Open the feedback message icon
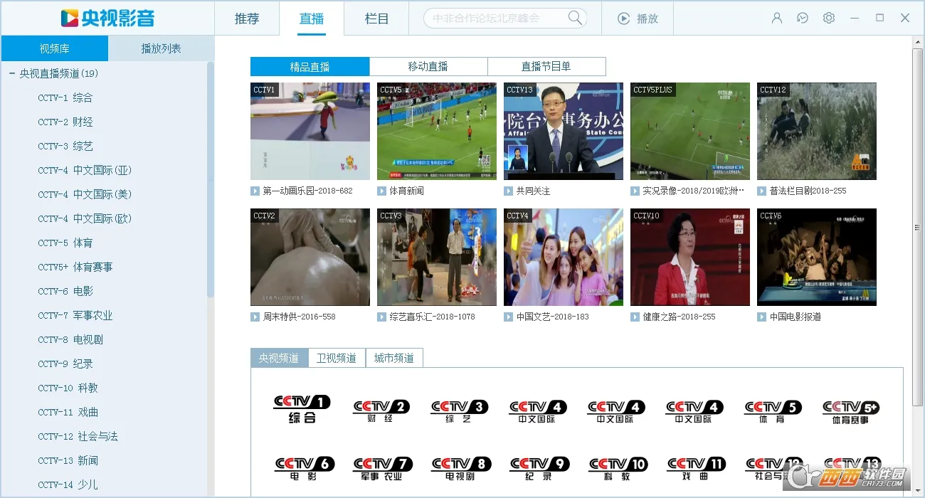925x498 pixels. click(x=803, y=18)
